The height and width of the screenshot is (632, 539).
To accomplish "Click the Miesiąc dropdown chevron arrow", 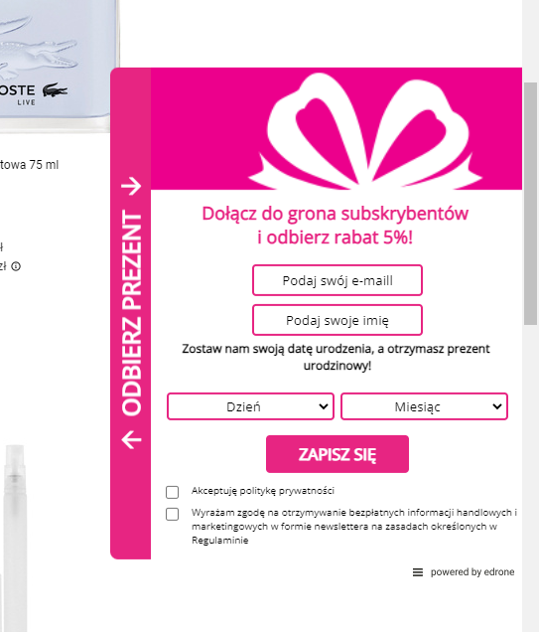I will tap(497, 406).
